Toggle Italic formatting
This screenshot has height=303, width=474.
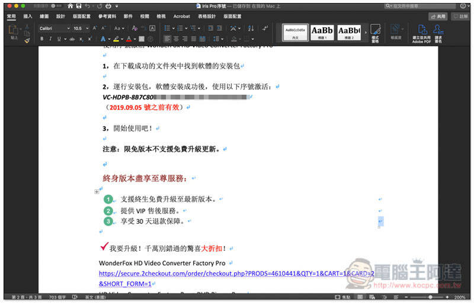(50, 38)
